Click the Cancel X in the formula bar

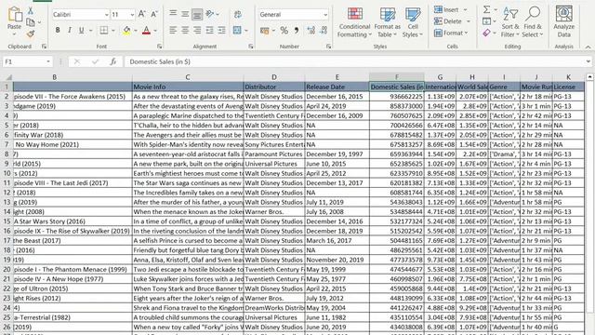coord(77,61)
